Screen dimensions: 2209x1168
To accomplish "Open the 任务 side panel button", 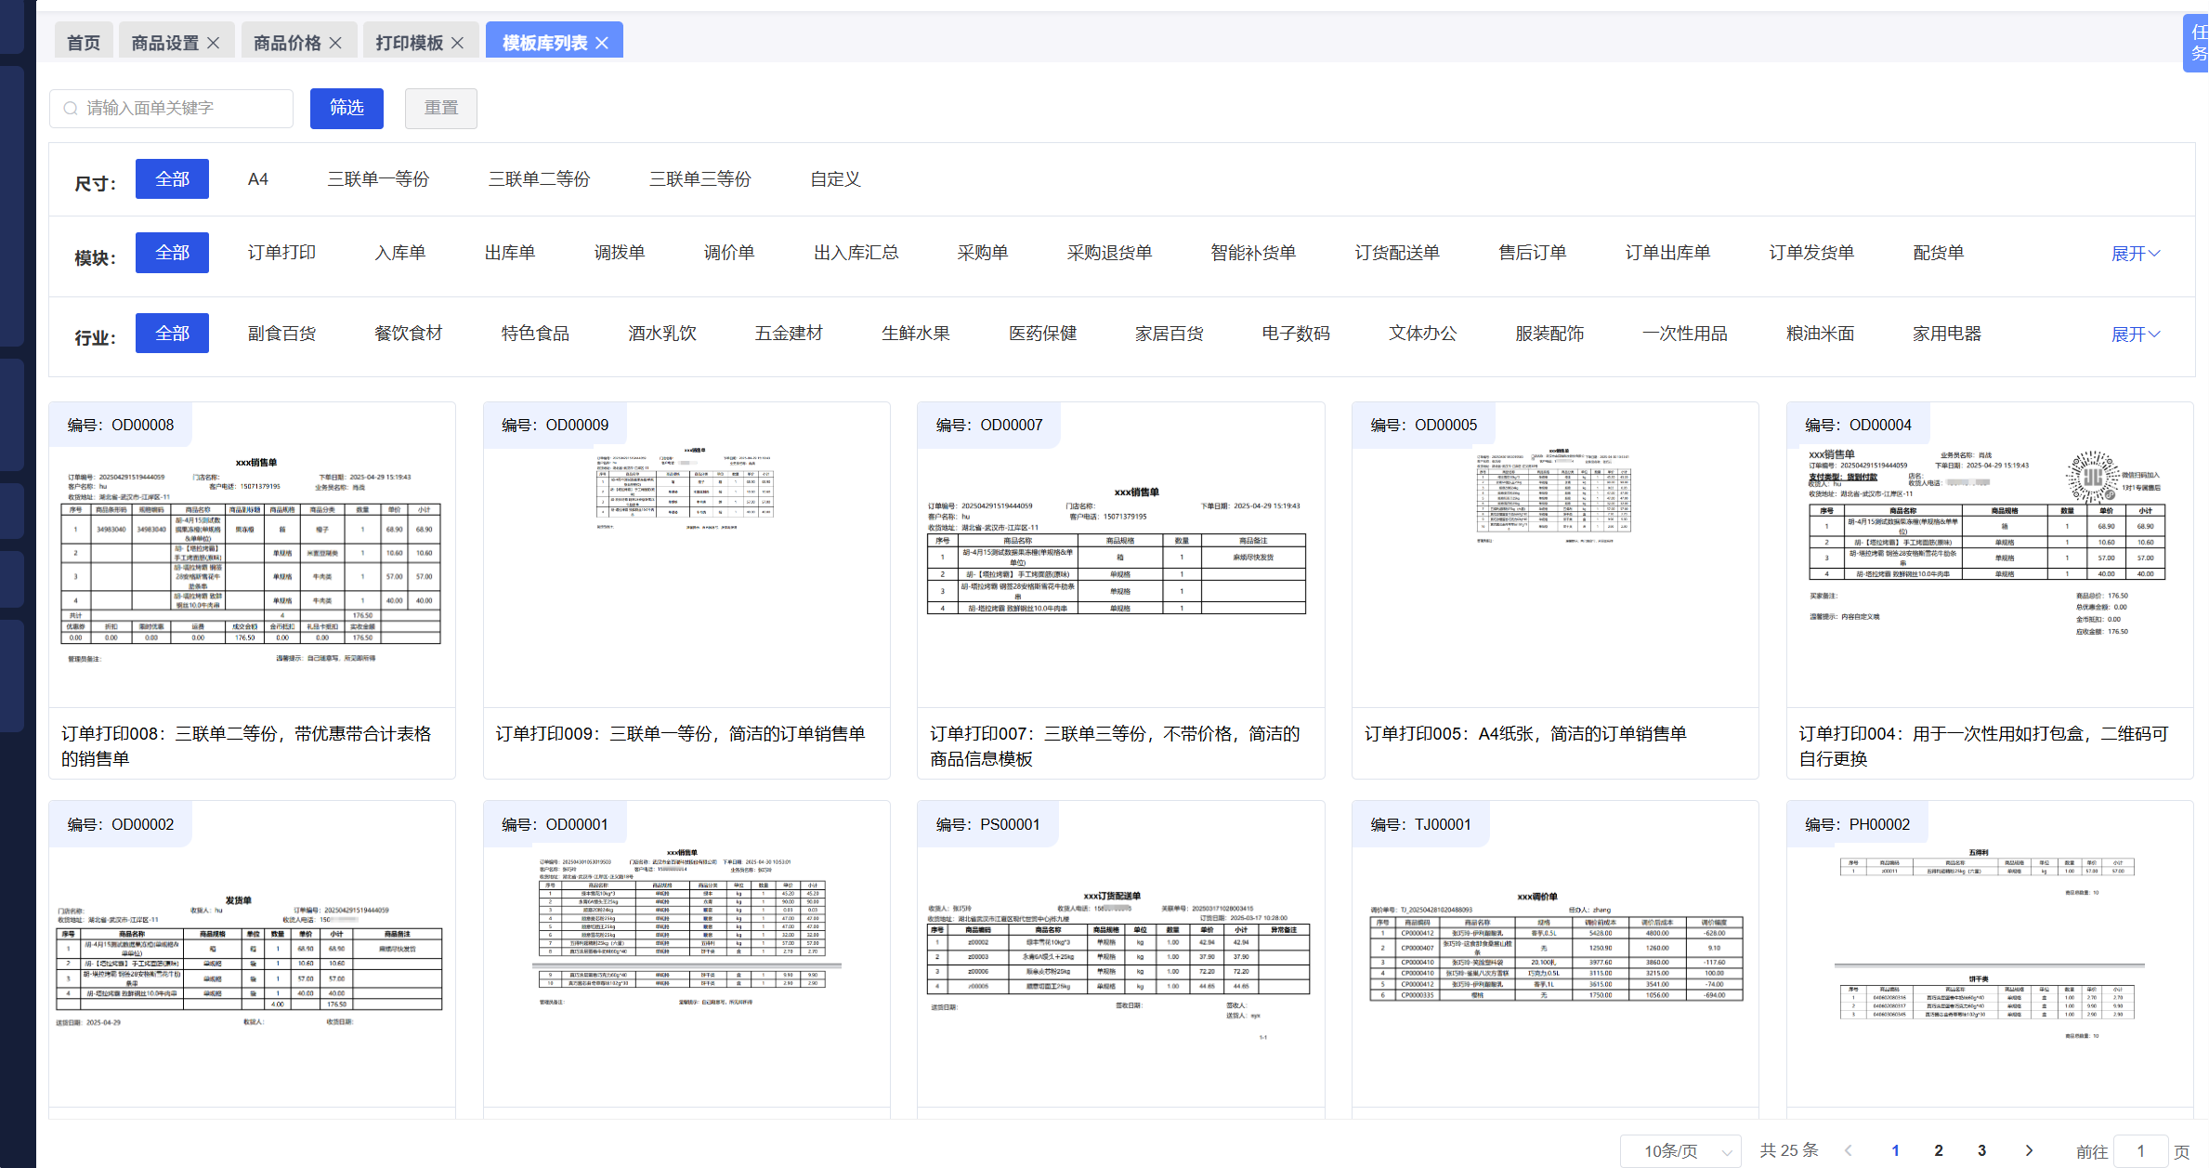I will pos(2198,43).
